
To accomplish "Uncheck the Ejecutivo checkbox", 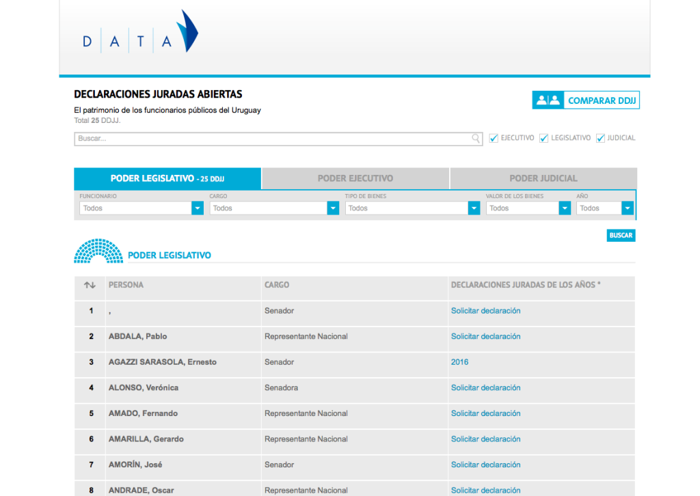I will coord(494,138).
